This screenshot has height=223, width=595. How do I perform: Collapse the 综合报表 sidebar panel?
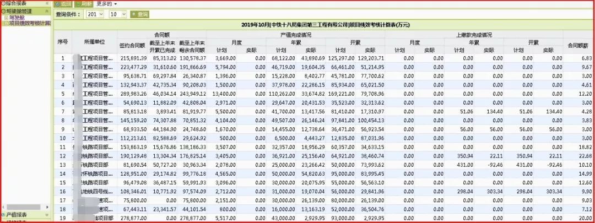click(47, 3)
